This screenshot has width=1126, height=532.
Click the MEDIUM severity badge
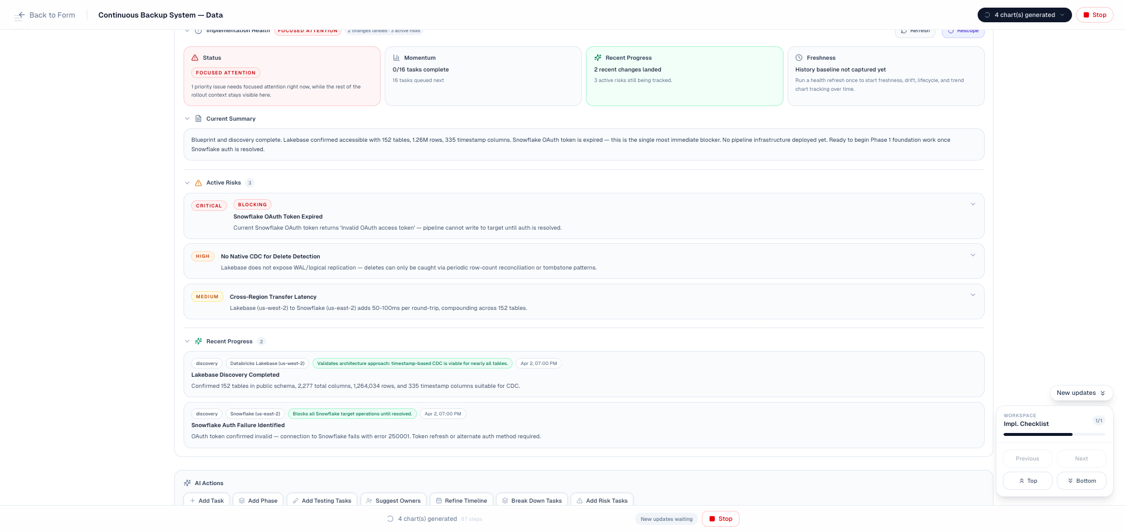coord(207,296)
